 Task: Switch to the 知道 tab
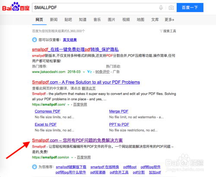tap(83, 19)
